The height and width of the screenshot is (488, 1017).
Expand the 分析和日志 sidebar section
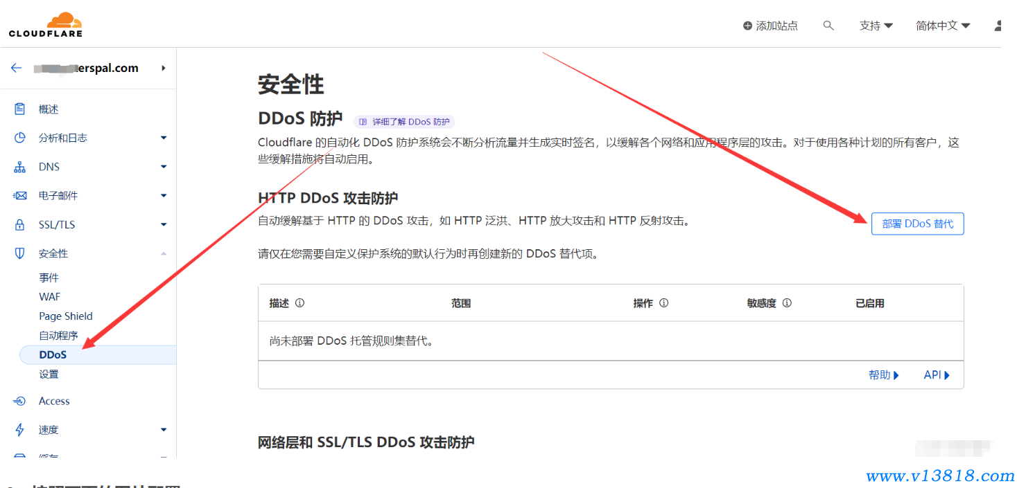coord(164,138)
